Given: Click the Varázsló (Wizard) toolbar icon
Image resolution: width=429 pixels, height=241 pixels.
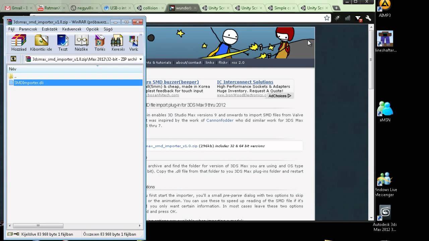Looking at the screenshot, I should [x=133, y=43].
